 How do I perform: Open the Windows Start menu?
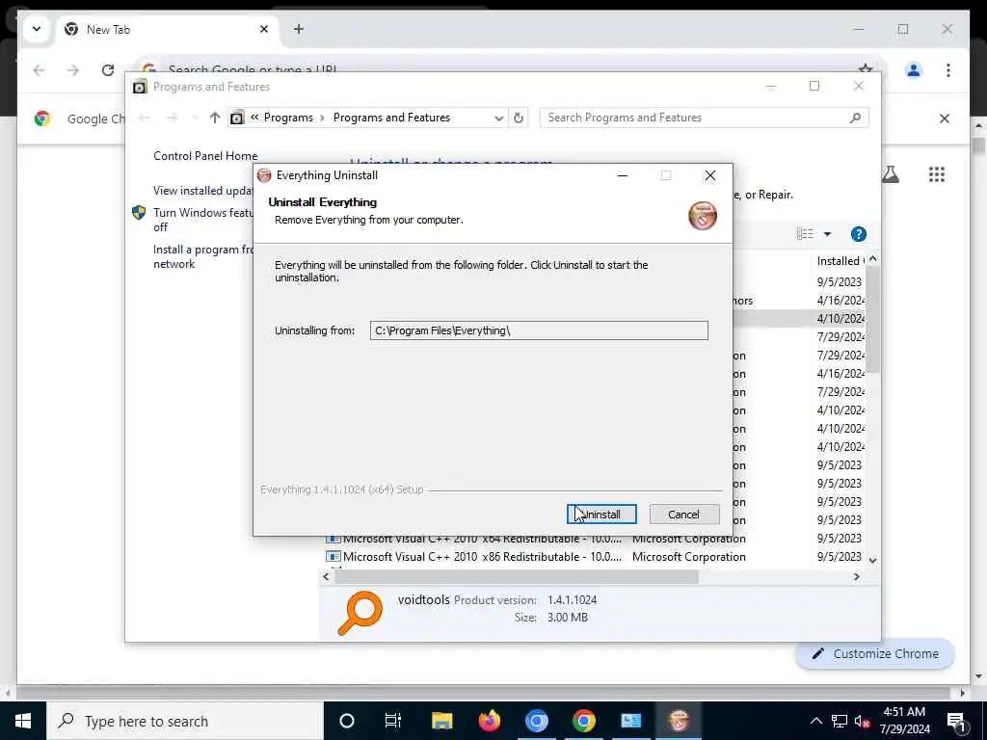pyautogui.click(x=23, y=721)
